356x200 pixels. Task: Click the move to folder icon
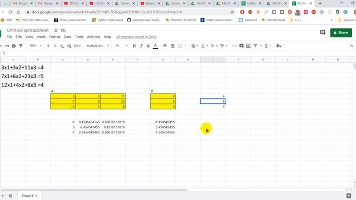click(x=63, y=30)
